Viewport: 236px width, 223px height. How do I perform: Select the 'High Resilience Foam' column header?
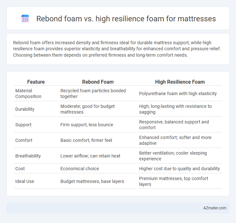(180, 82)
